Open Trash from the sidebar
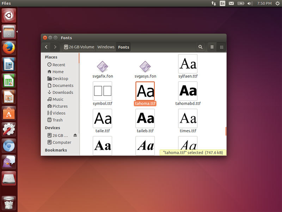Viewport: 282px width, 212px height. (x=57, y=120)
